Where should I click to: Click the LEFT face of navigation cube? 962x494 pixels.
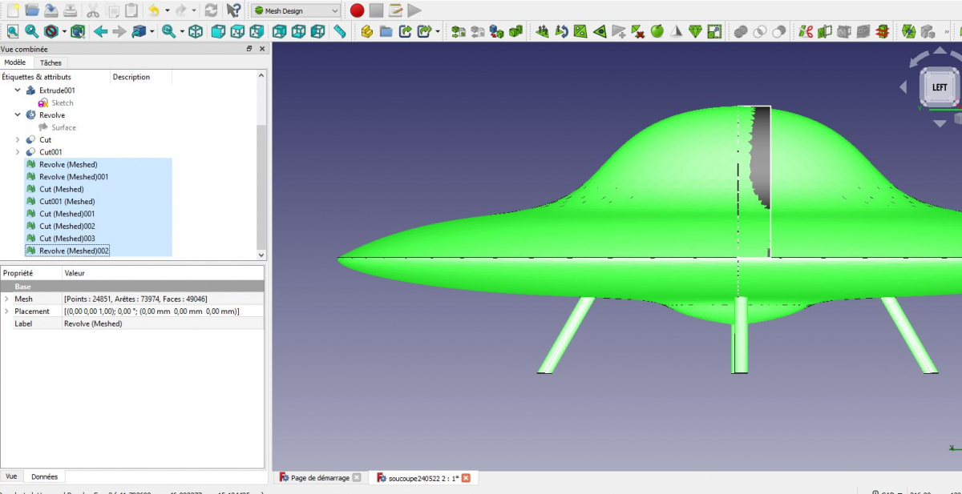(940, 87)
